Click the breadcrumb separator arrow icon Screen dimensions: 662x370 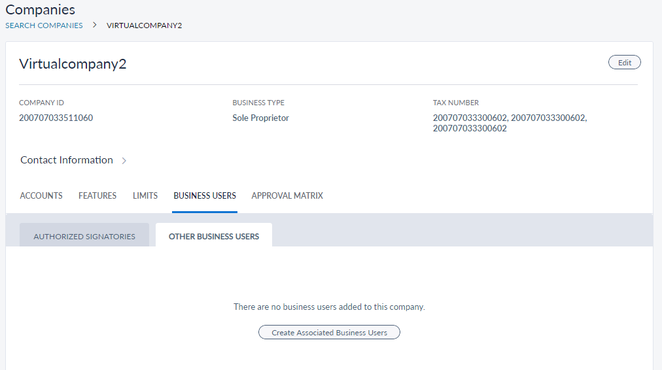click(x=94, y=25)
